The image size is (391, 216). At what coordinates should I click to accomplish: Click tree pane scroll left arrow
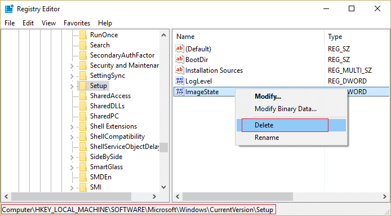pos(7,196)
